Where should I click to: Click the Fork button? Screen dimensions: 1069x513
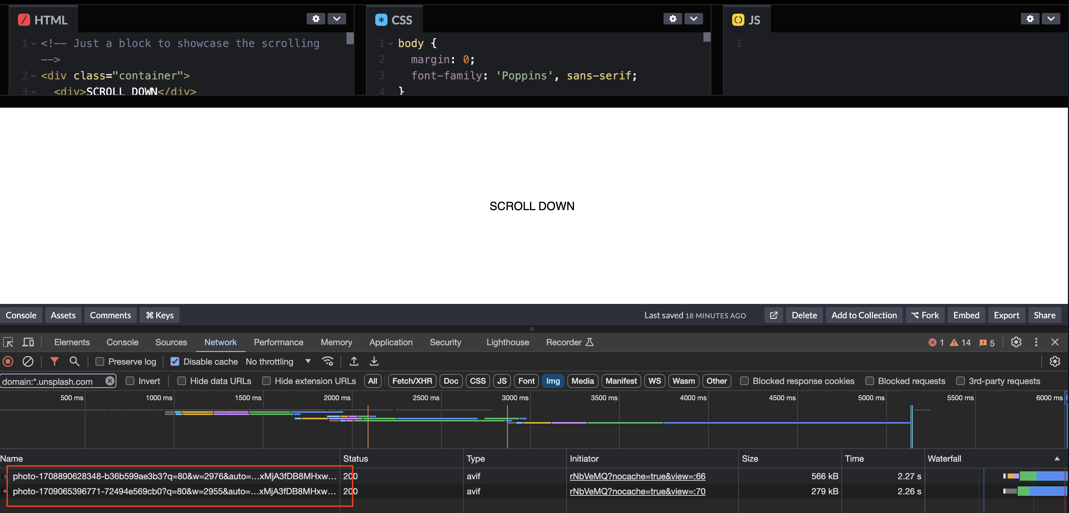[925, 315]
